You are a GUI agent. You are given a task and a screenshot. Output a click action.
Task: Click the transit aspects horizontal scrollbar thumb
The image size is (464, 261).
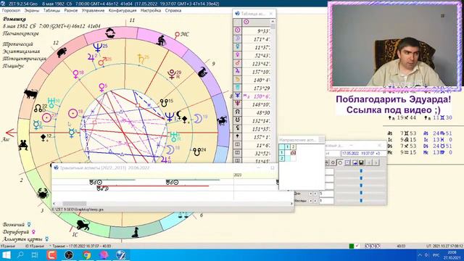click(x=74, y=204)
